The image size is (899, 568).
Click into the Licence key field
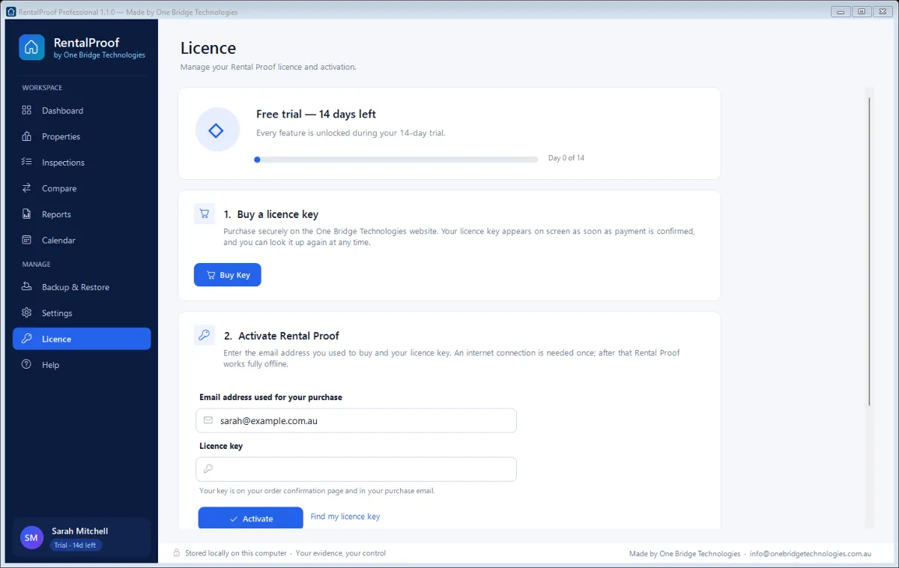click(x=356, y=469)
